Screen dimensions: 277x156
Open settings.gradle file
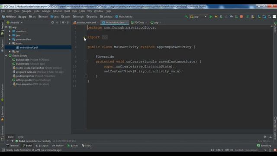coord(32,80)
